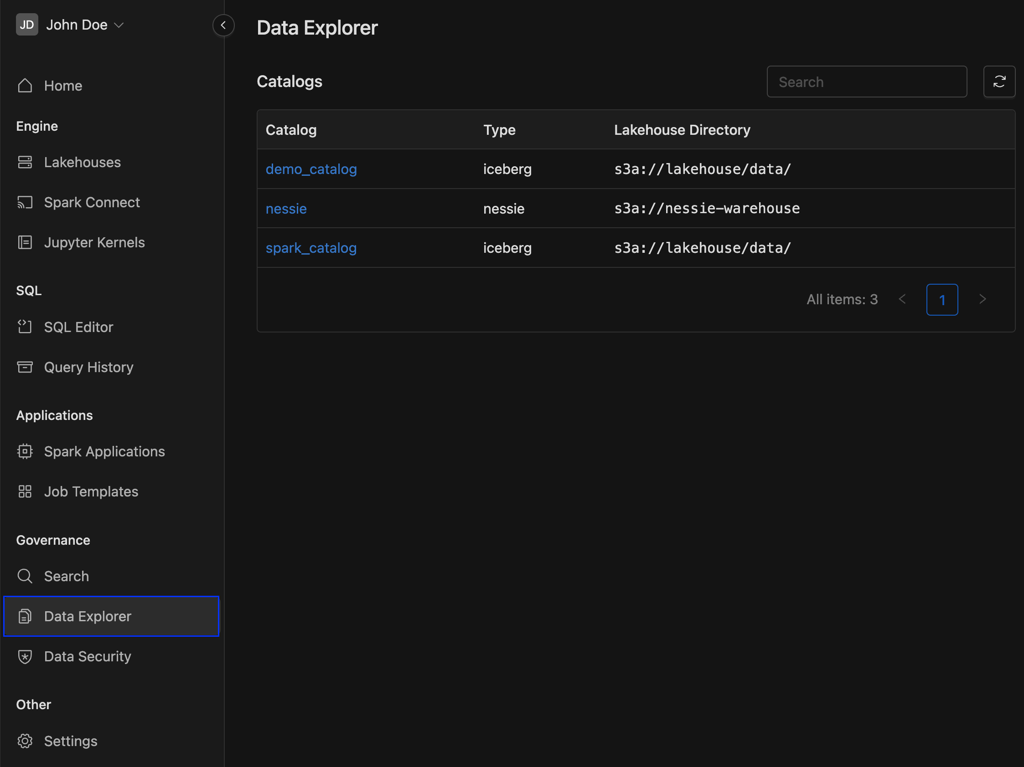This screenshot has height=767, width=1024.
Task: Click the SQL Editor sidebar icon
Action: [24, 326]
